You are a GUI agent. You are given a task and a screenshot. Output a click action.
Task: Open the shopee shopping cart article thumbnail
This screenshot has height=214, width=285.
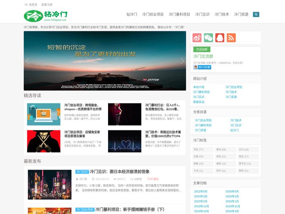44,114
